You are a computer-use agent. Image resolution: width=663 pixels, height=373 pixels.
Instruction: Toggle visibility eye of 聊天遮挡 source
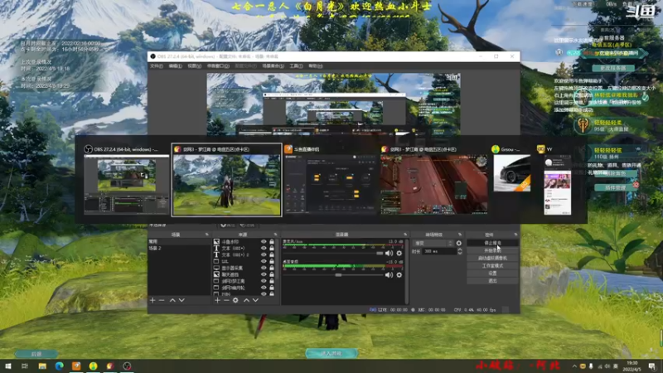[x=264, y=274]
